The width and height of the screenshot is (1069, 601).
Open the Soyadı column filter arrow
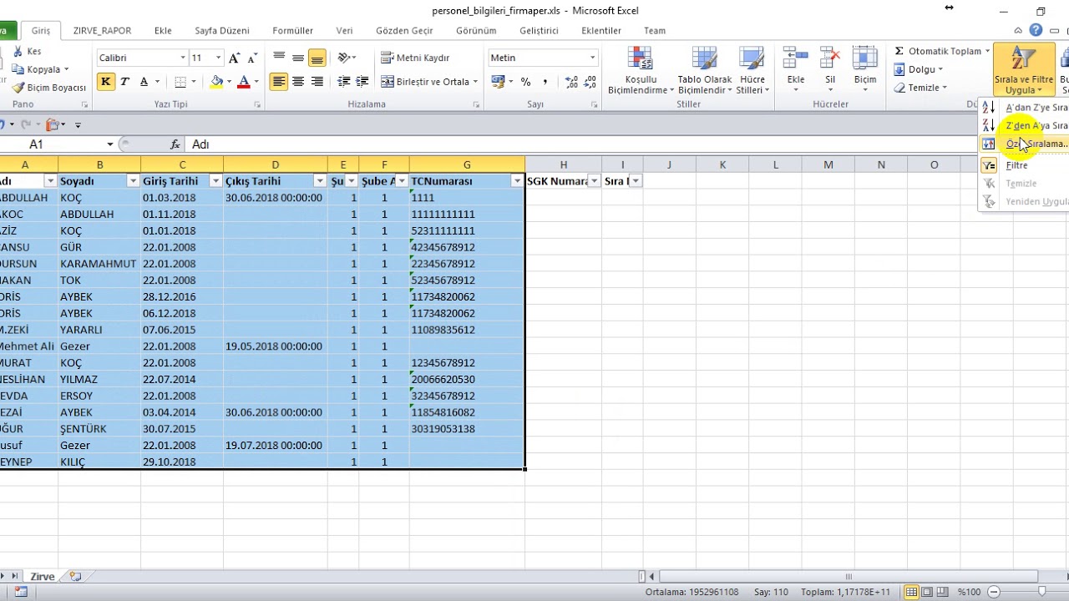tap(133, 181)
